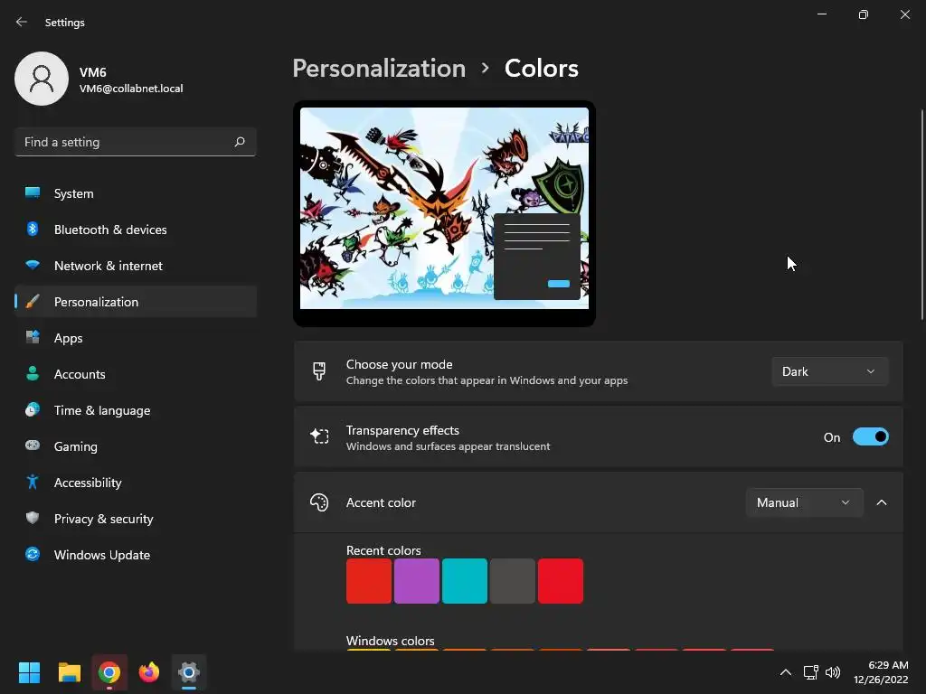Click the search magnifier icon
926x694 pixels.
tap(239, 142)
